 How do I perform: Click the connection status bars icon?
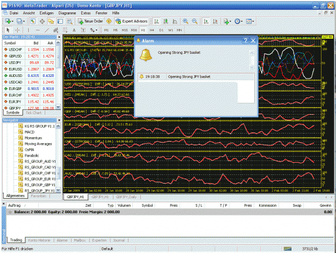click(288, 249)
